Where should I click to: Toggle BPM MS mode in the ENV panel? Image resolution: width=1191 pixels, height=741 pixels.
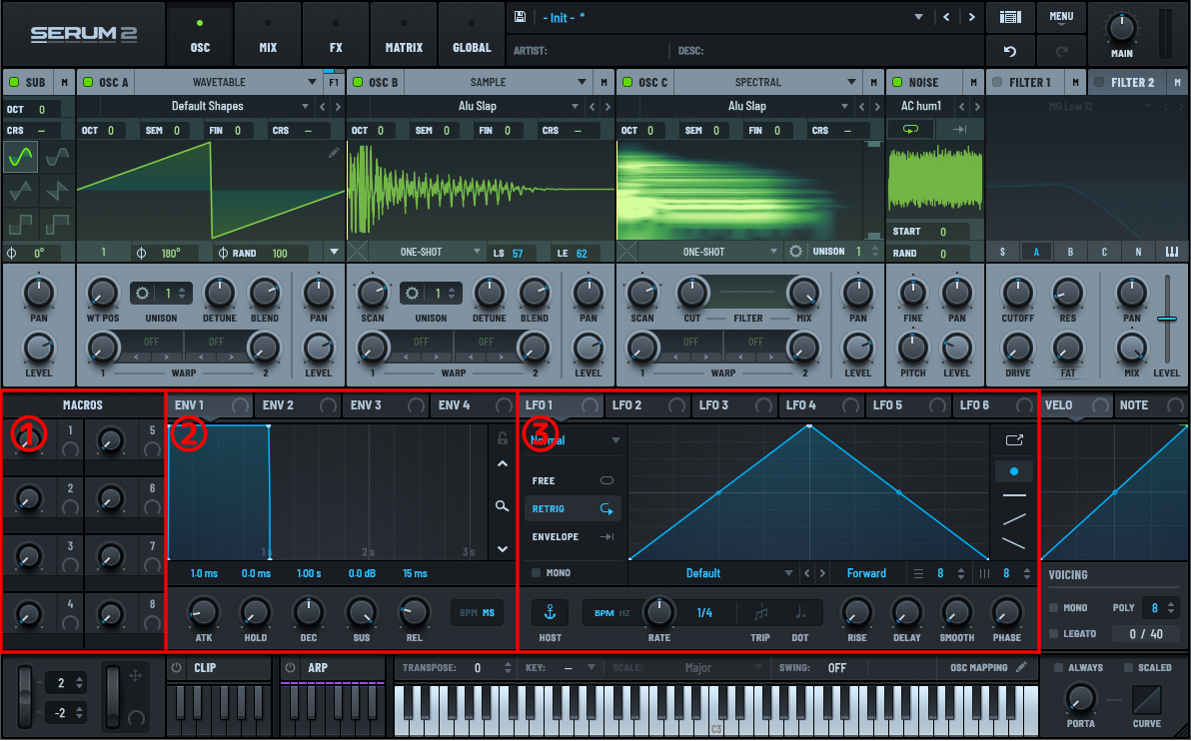tap(477, 613)
